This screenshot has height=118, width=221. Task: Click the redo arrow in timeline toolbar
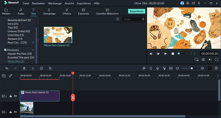[15, 68]
